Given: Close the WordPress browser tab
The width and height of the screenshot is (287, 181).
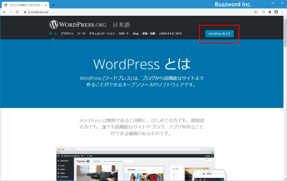Looking at the screenshot, I should tap(47, 5).
